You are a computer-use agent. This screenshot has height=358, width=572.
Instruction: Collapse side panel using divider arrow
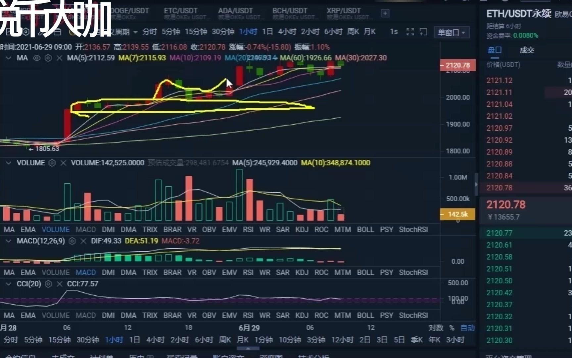476,184
